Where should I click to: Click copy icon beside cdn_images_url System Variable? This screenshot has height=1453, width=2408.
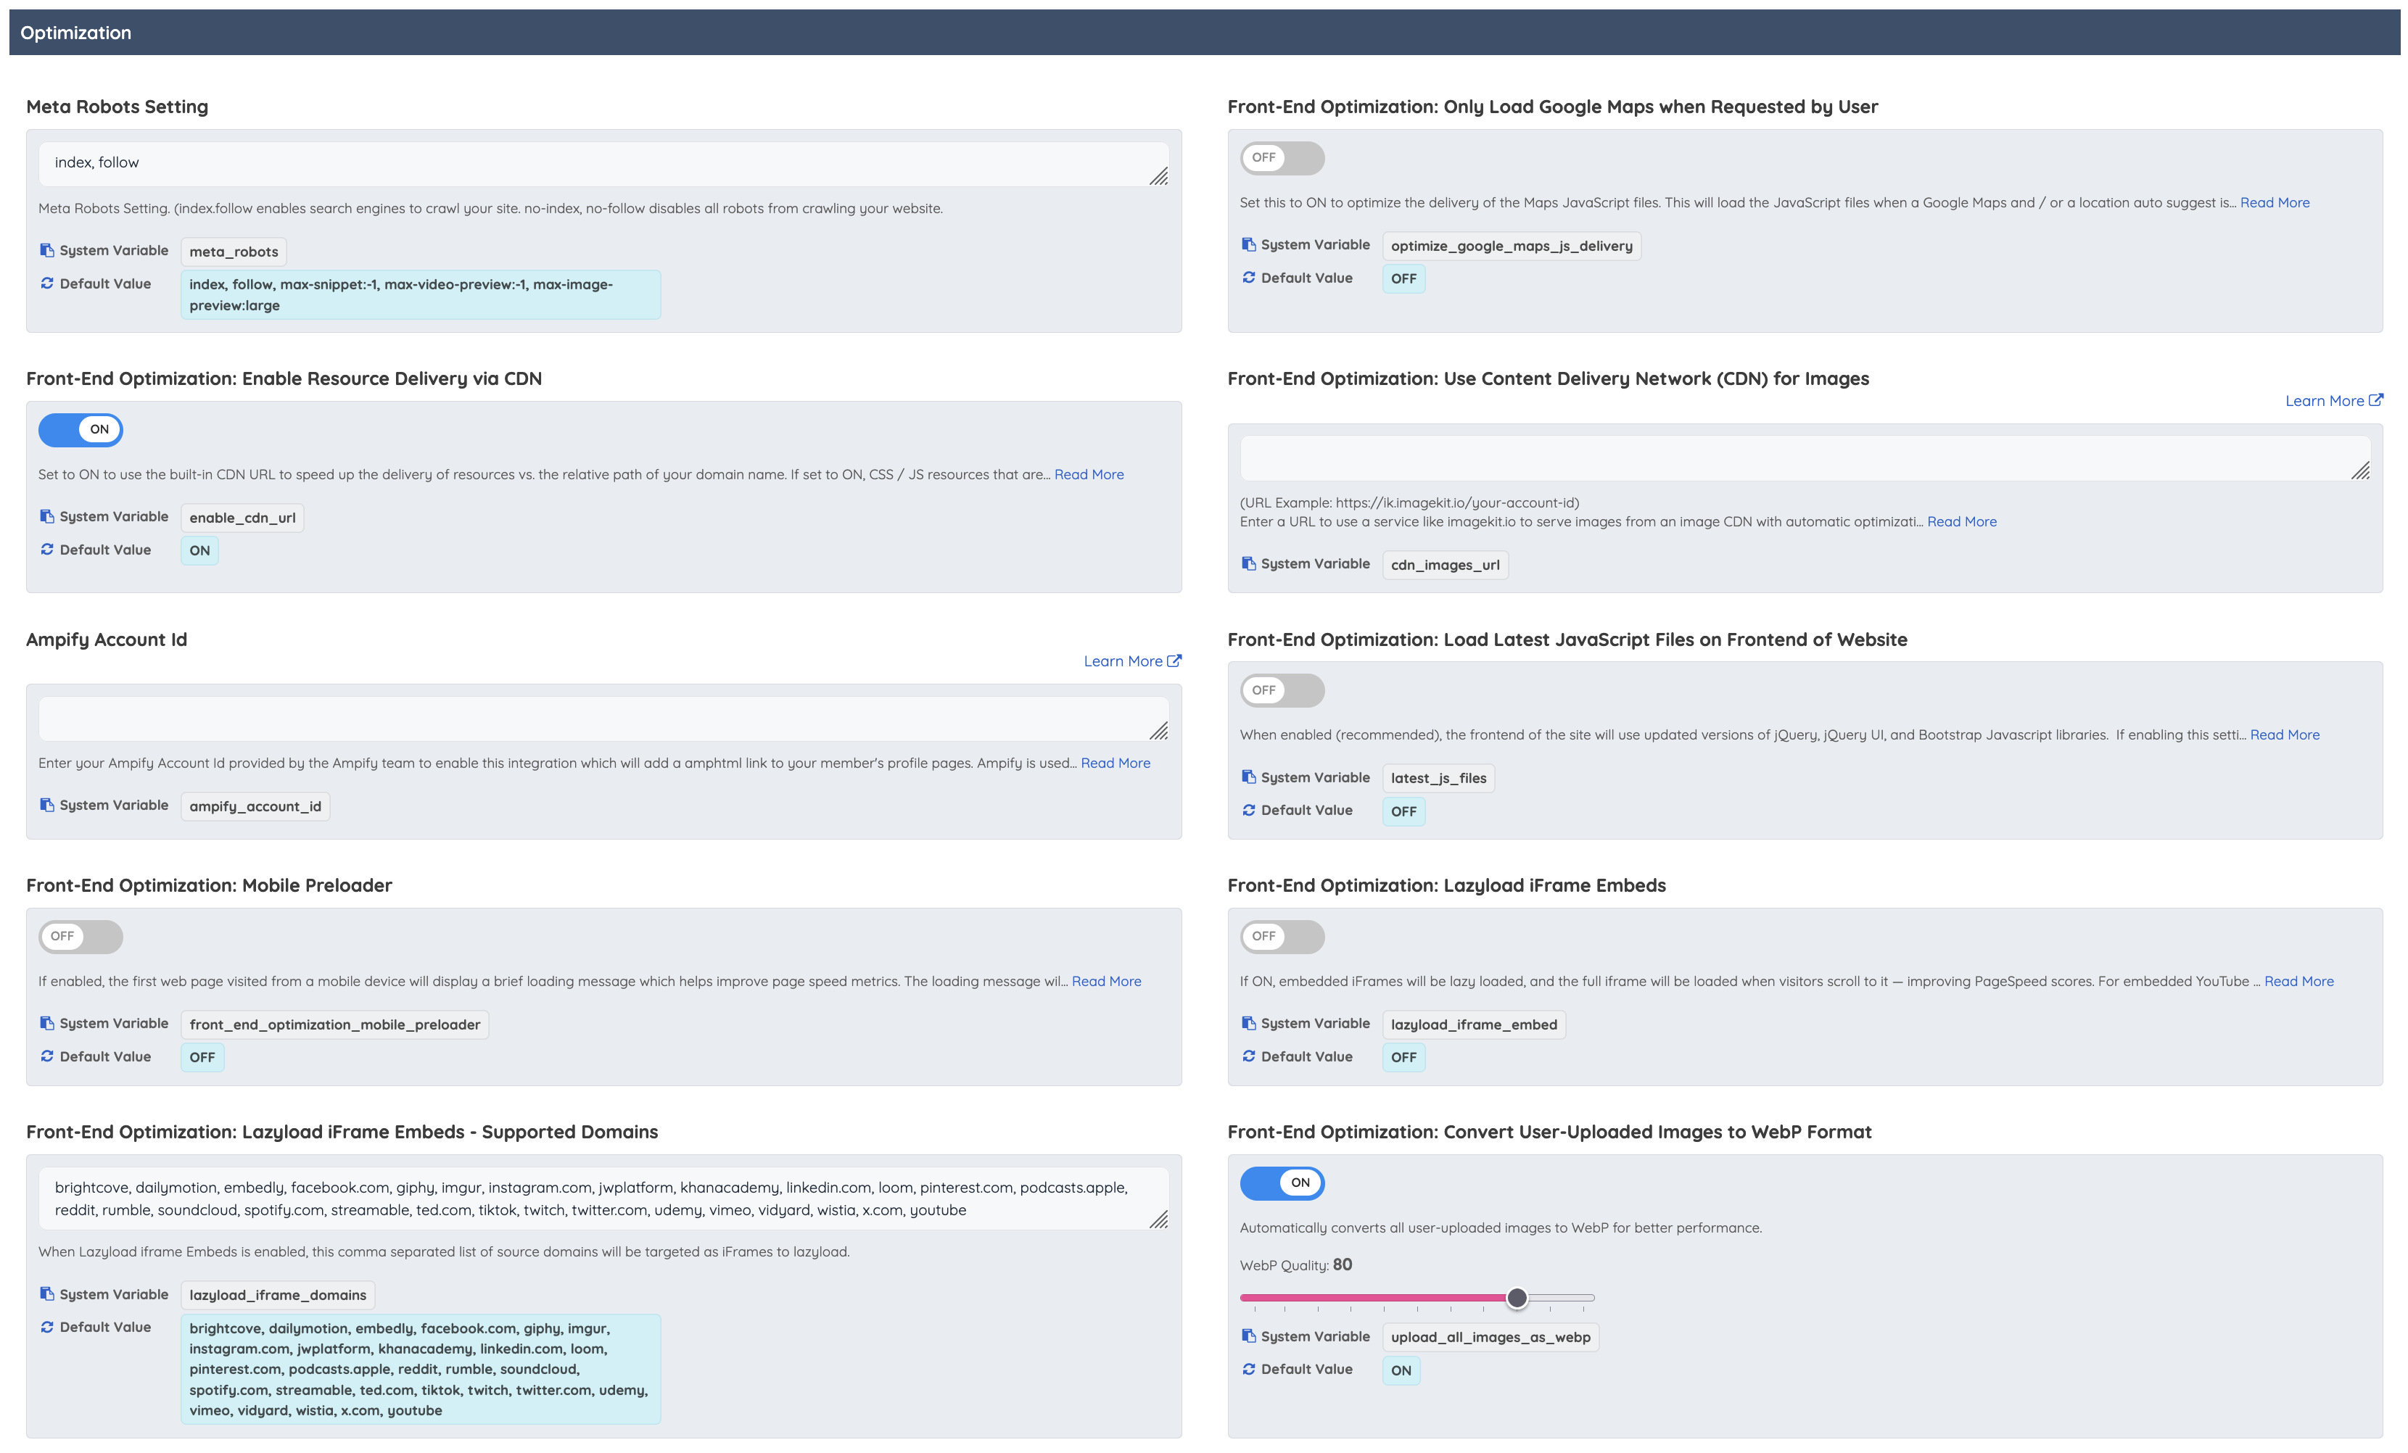tap(1248, 564)
